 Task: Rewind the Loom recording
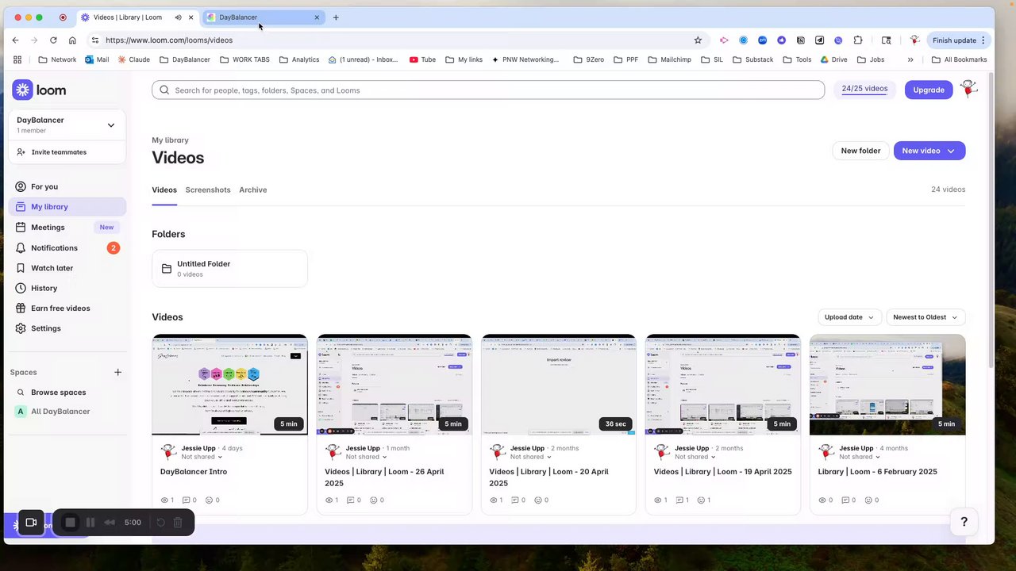pos(110,523)
